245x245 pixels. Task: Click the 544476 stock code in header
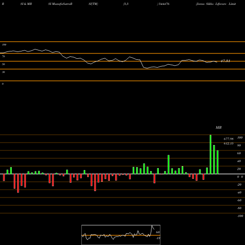click(x=164, y=4)
